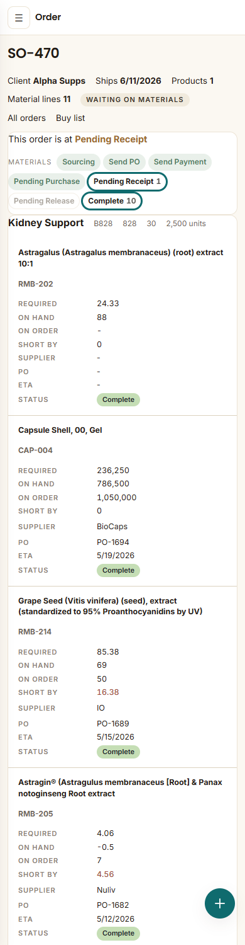Toggle the Complete 10 filter
245x945 pixels.
tap(112, 201)
